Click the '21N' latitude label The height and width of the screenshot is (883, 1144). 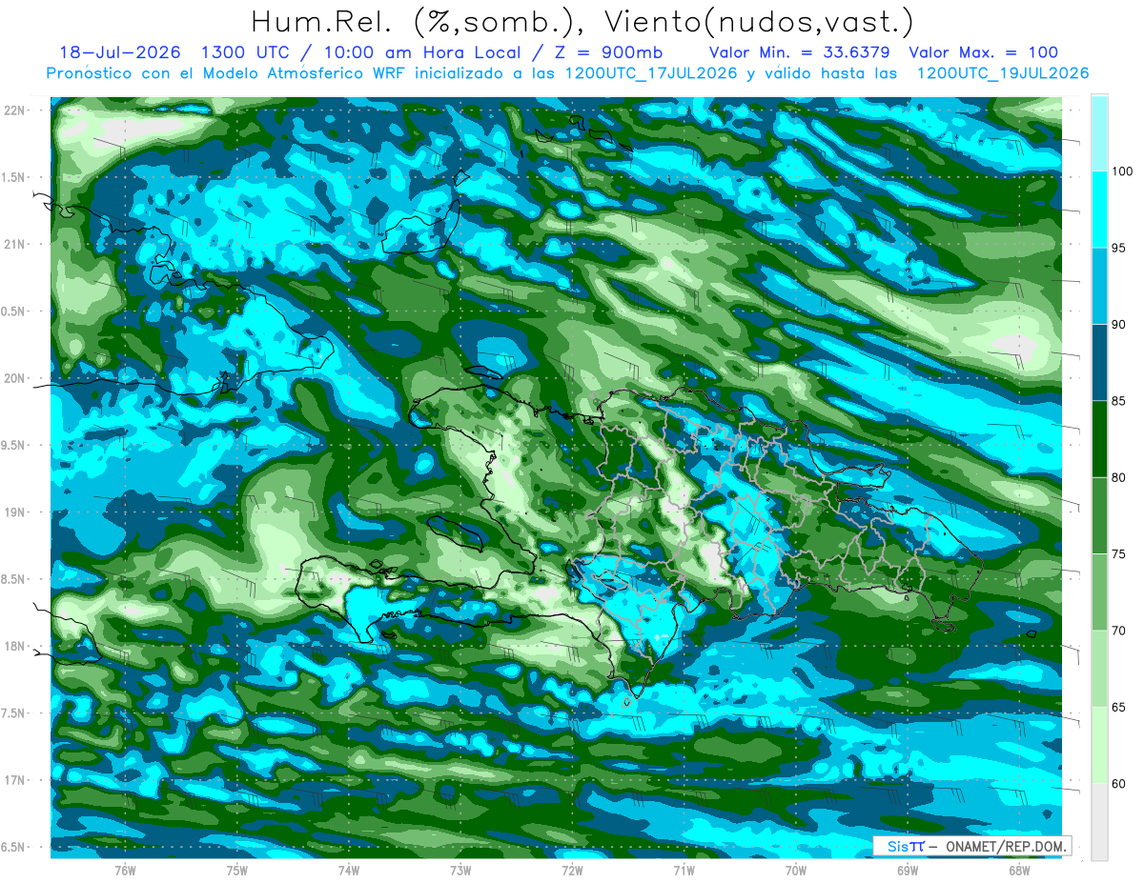(x=16, y=244)
